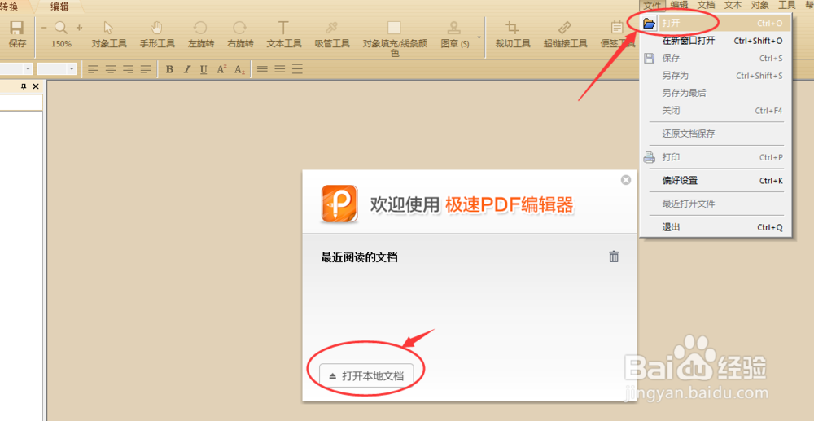814x421 pixels.
Task: Select the 吸管工具 eyedropper tool
Action: pos(332,34)
